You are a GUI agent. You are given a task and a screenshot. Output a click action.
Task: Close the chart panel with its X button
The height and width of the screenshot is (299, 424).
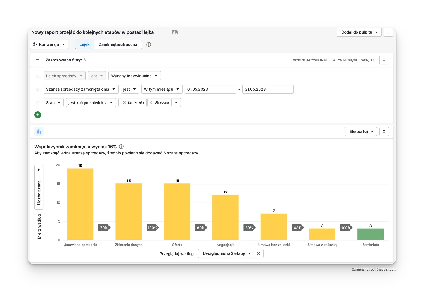(x=384, y=131)
